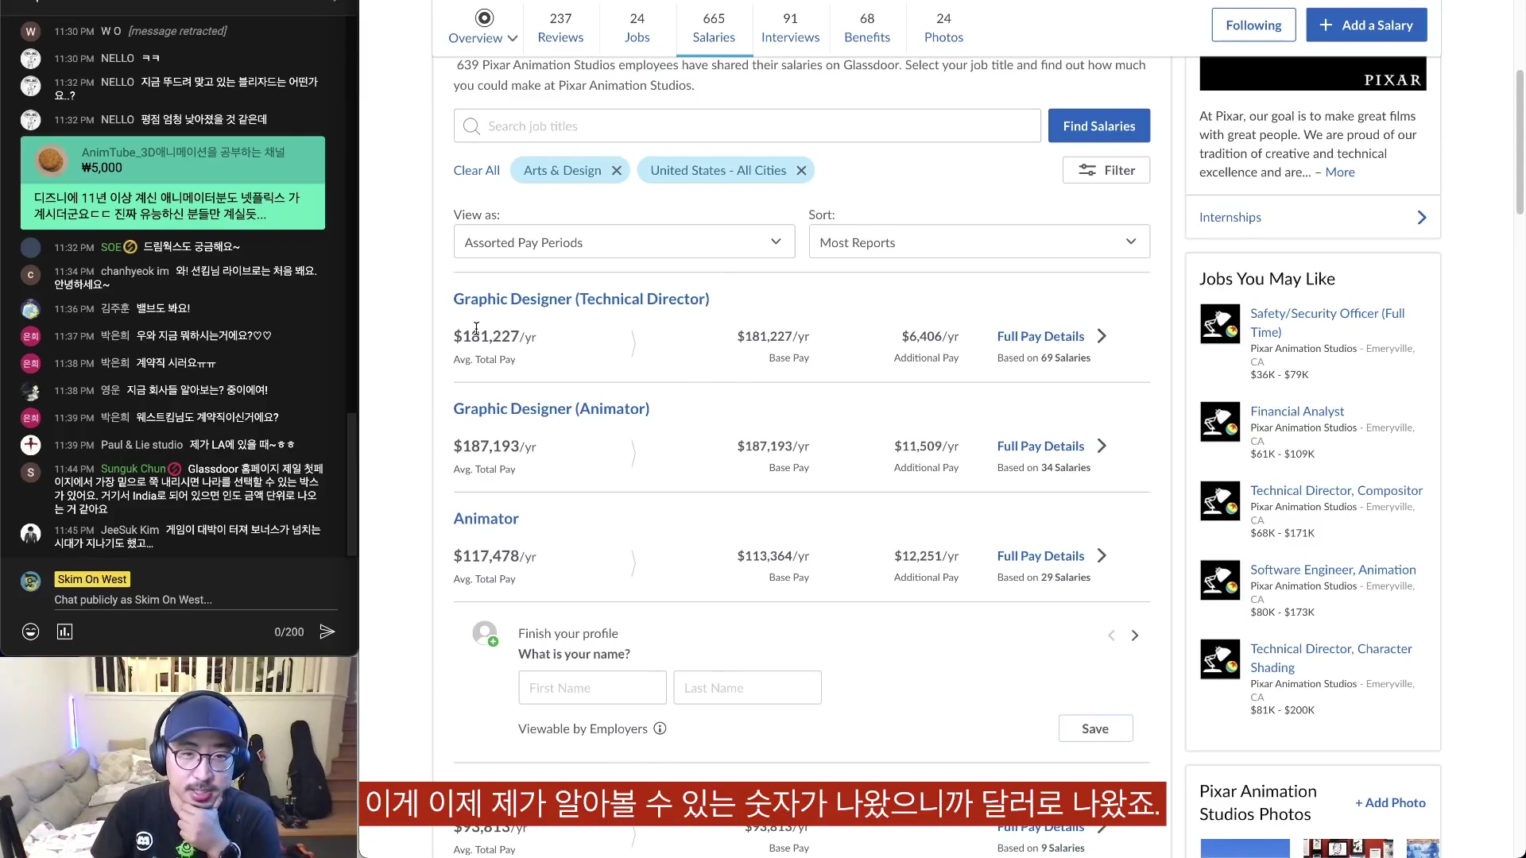Open the Animator salary title link
This screenshot has height=858, width=1526.
[486, 518]
